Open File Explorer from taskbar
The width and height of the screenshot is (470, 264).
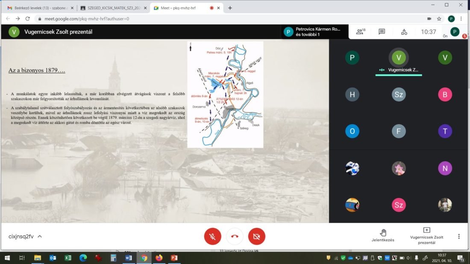pyautogui.click(x=38, y=258)
